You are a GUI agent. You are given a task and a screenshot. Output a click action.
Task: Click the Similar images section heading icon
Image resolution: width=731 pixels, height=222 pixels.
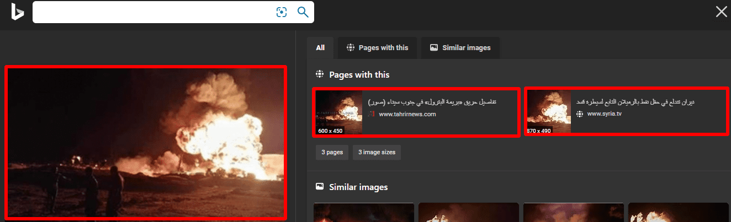[319, 187]
